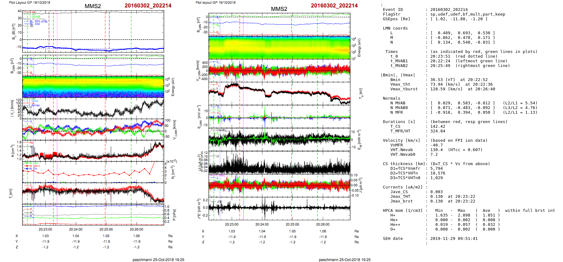Screen dimensions: 563x262
Task: Select the LMN coords heading
Action: 395,28
